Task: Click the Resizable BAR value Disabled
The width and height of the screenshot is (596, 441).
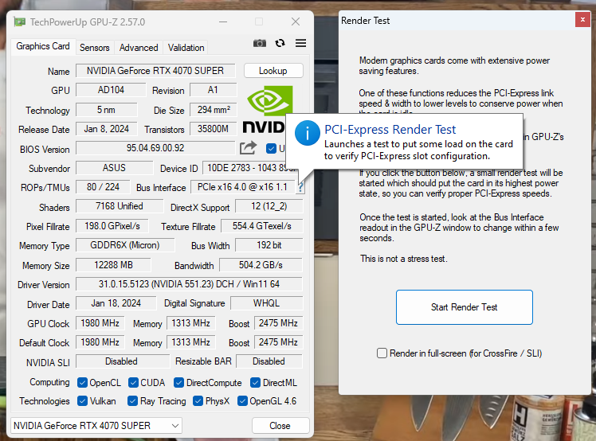Action: (x=269, y=361)
